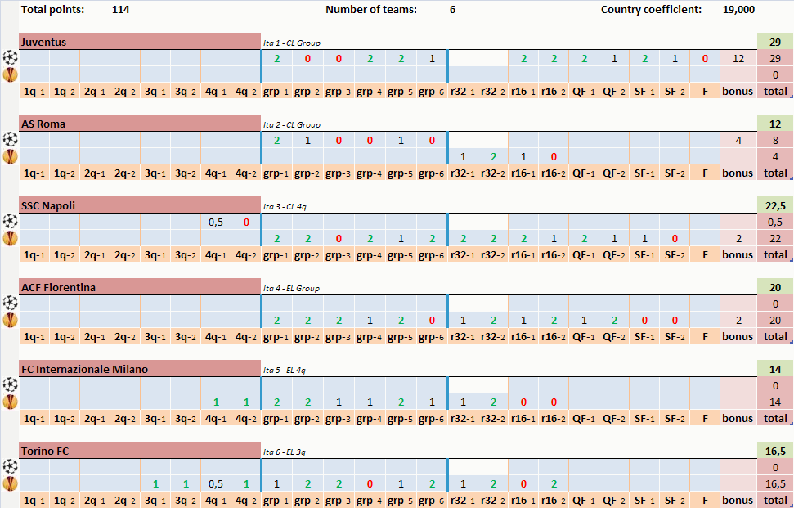Image resolution: width=794 pixels, height=508 pixels.
Task: Click Europa League icon in Torino FC block
Action: point(10,483)
